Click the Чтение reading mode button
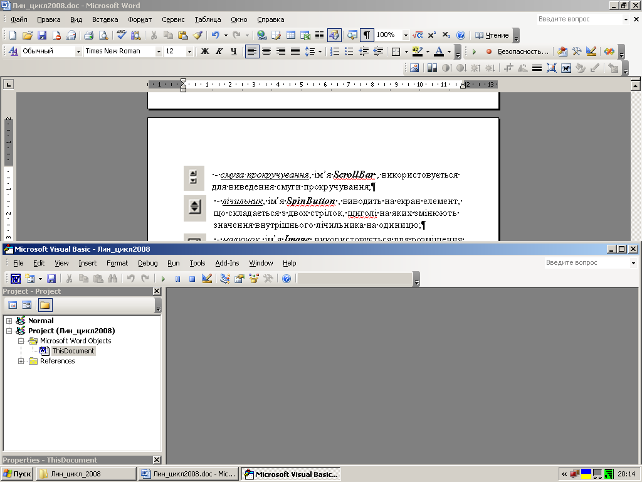This screenshot has height=482, width=642. (x=492, y=35)
